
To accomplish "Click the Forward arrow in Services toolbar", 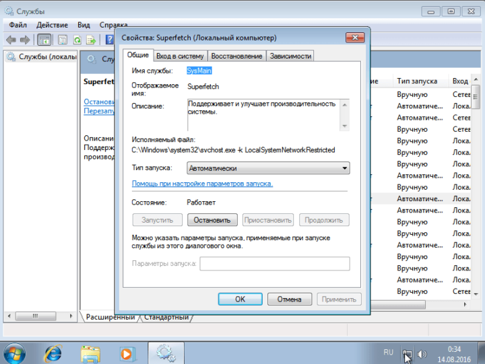I will pos(25,40).
